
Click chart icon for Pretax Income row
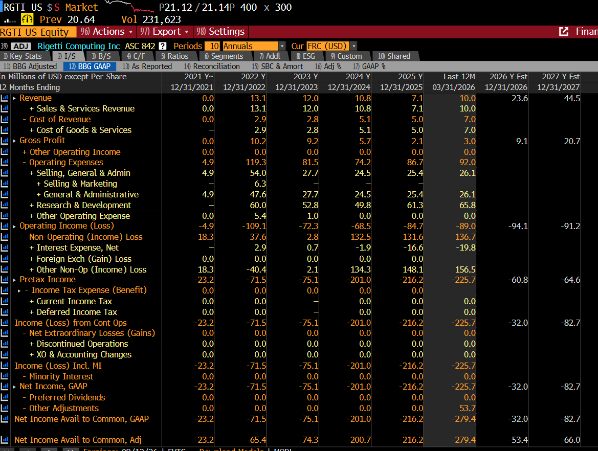coord(5,279)
